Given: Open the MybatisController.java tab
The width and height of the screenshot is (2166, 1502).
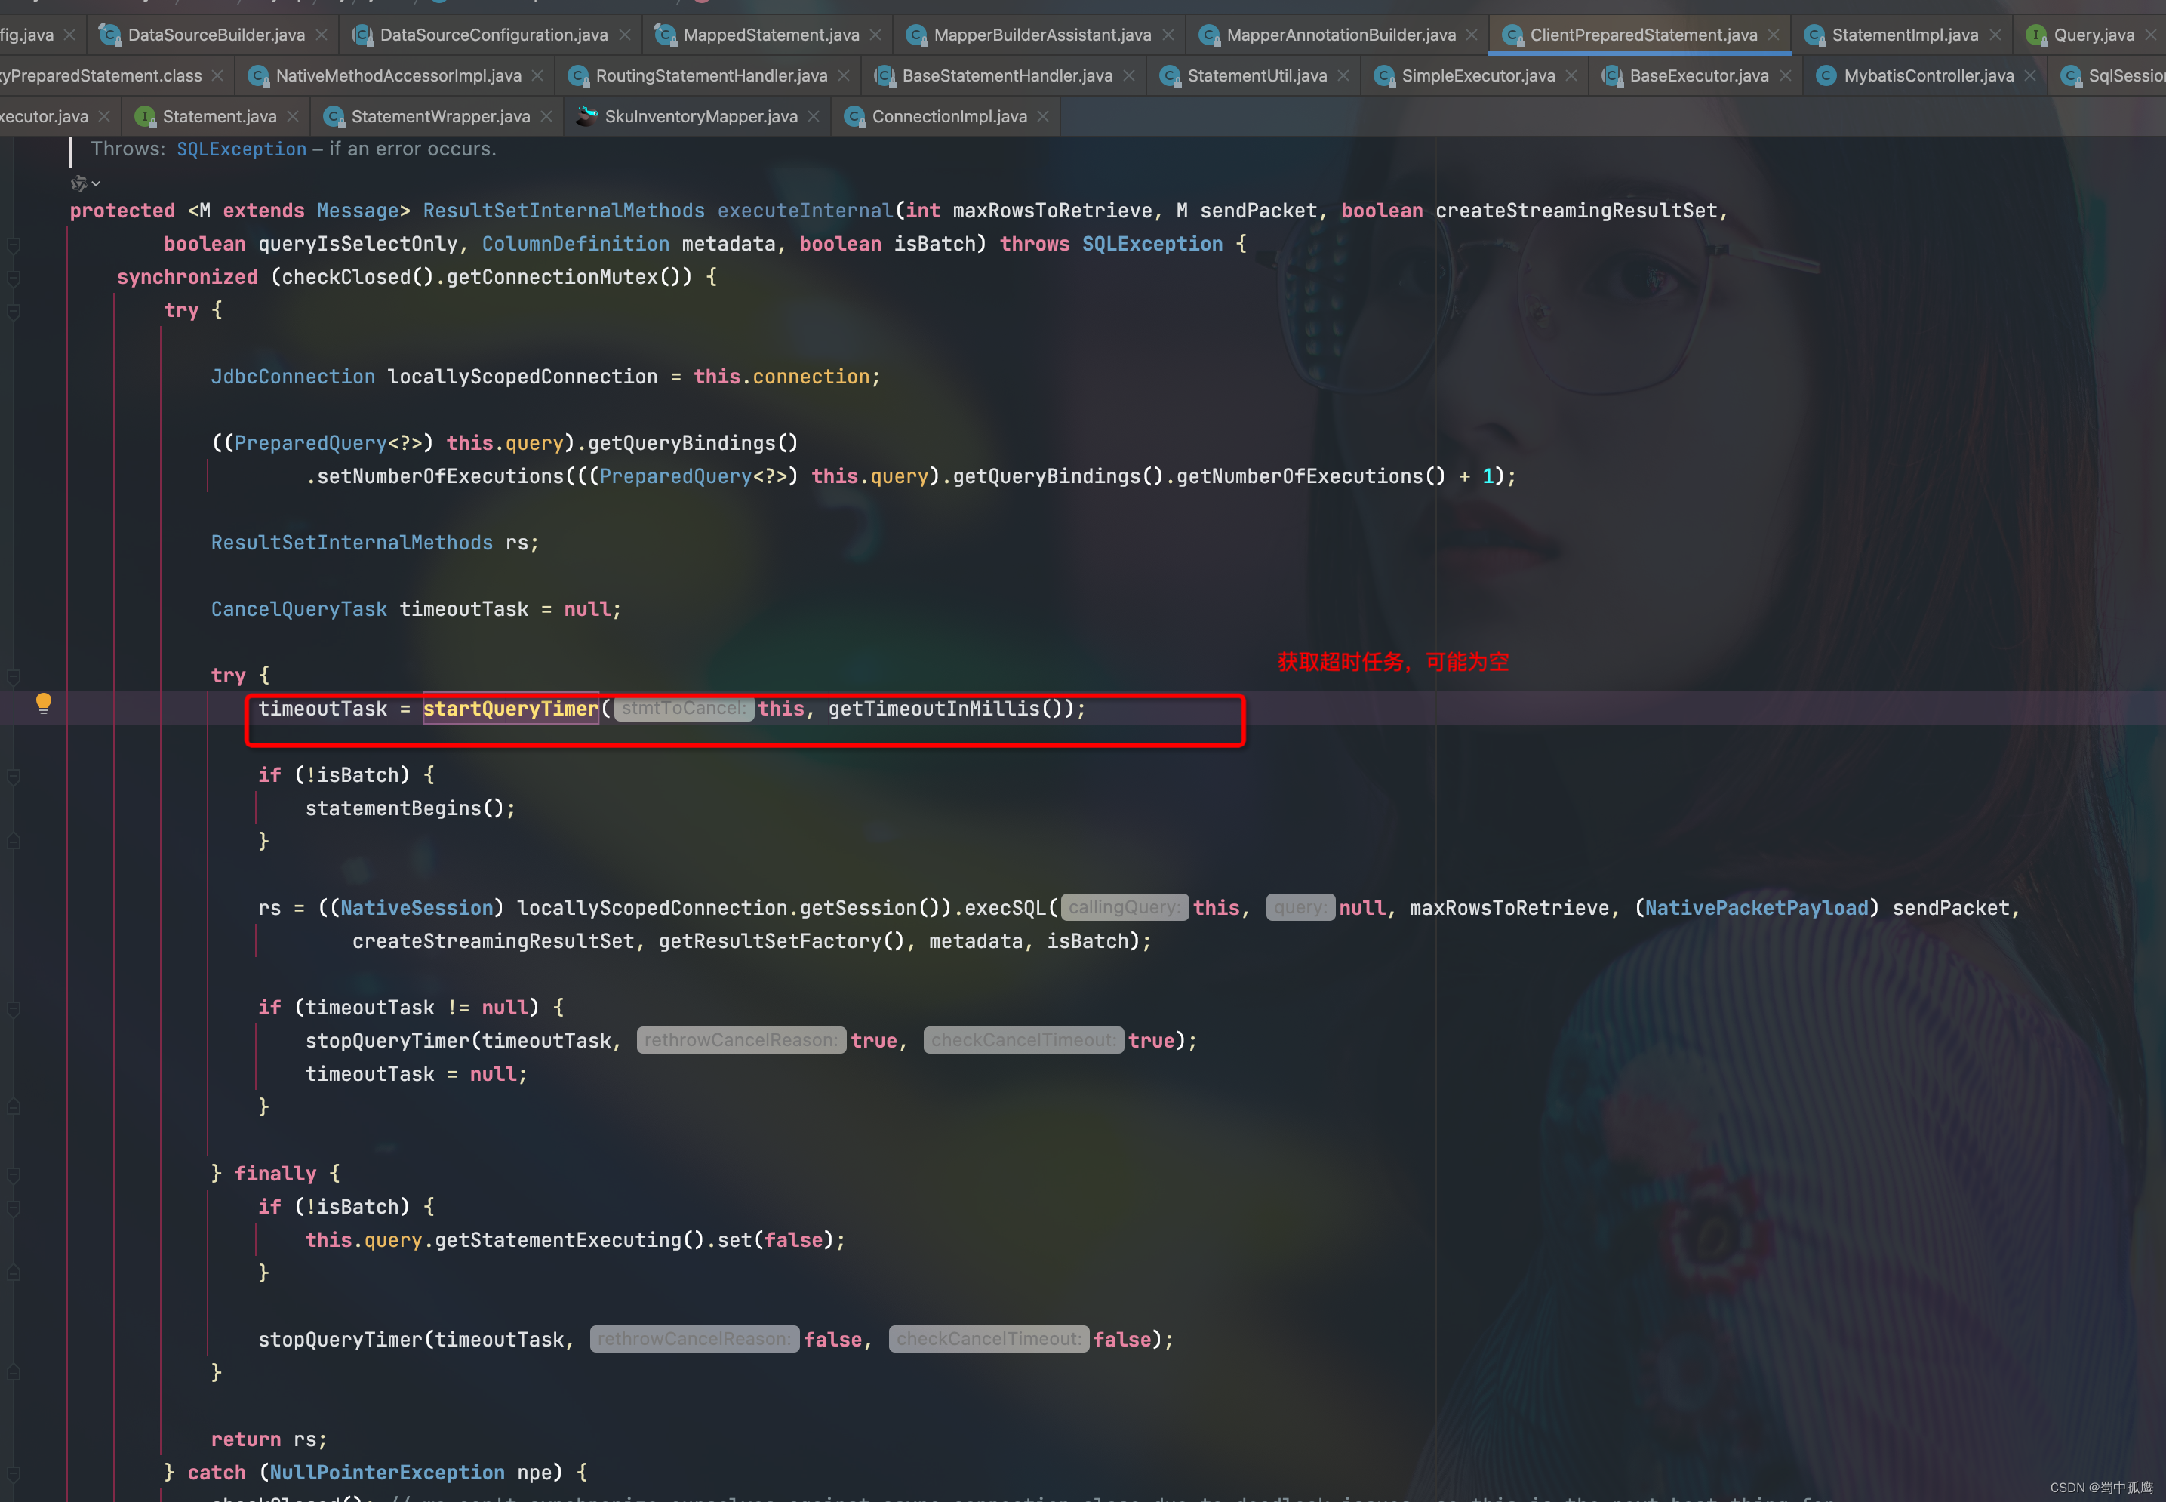Looking at the screenshot, I should pyautogui.click(x=1928, y=75).
